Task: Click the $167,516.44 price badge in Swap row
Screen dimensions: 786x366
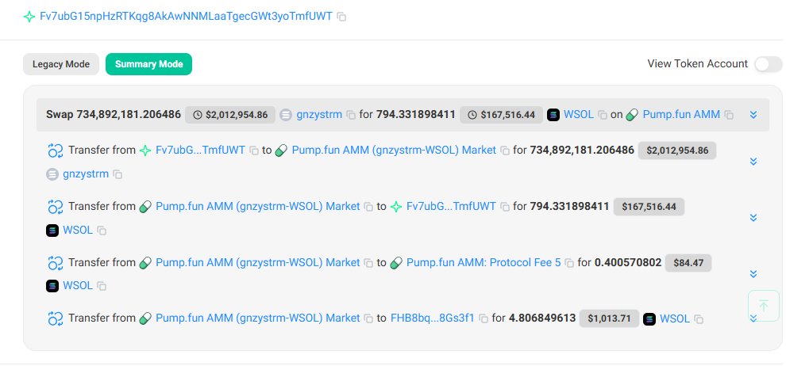Action: [501, 115]
